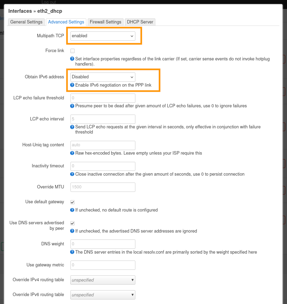Toggle Use DNS servers advertised by peer
Image resolution: width=287 pixels, height=304 pixels.
(73, 223)
